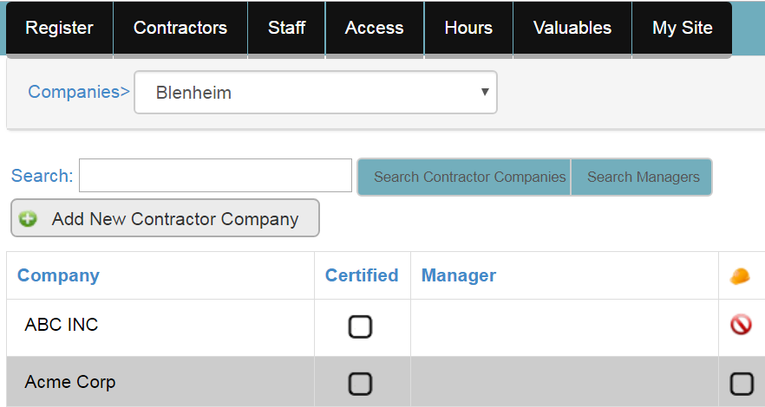Image resolution: width=765 pixels, height=407 pixels.
Task: Sort by the Company column header
Action: click(58, 275)
